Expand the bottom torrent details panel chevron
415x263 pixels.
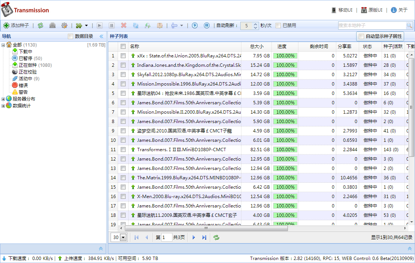[409, 249]
